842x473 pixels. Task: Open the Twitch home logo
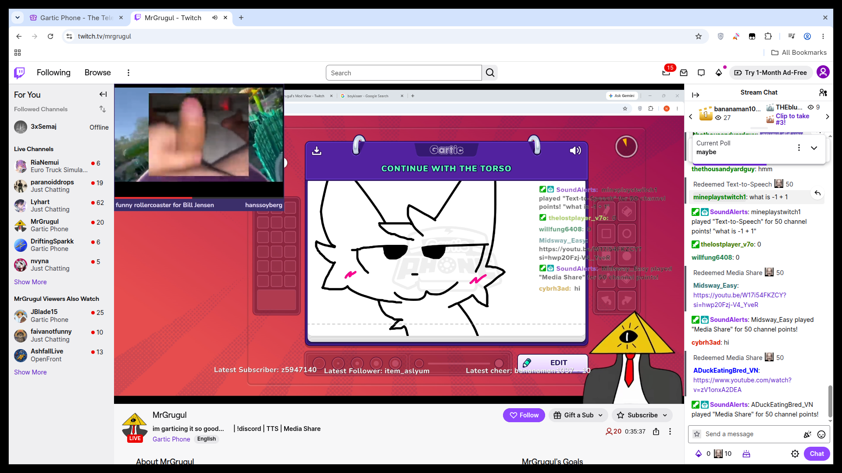pyautogui.click(x=19, y=73)
